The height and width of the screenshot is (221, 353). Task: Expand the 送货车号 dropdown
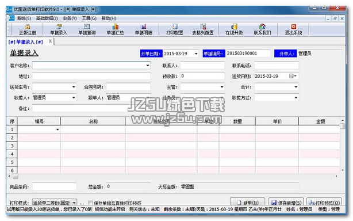pos(74,87)
